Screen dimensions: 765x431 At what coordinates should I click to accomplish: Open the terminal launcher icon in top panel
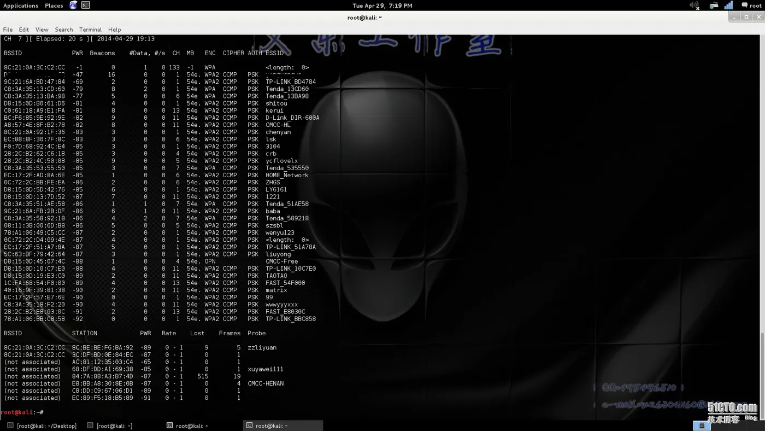coord(86,5)
